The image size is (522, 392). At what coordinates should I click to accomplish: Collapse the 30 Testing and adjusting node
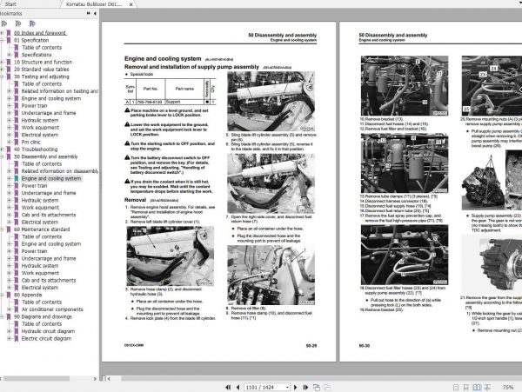[x=2, y=76]
